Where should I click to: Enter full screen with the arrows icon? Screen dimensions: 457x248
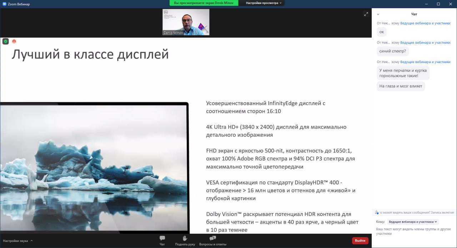pyautogui.click(x=366, y=14)
